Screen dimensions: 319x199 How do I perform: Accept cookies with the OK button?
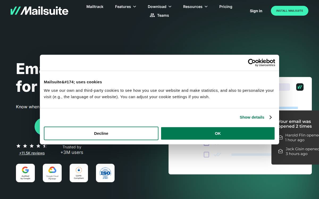(218, 133)
